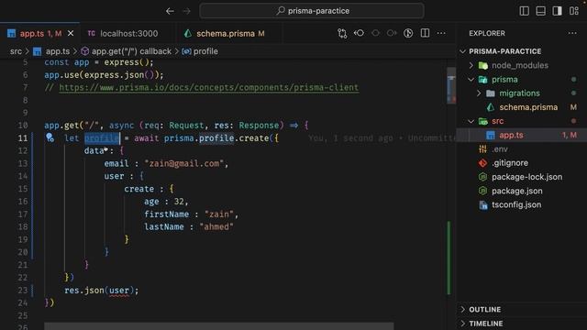The height and width of the screenshot is (330, 587).
Task: Click the package-lock.json node icon
Action: tap(483, 177)
